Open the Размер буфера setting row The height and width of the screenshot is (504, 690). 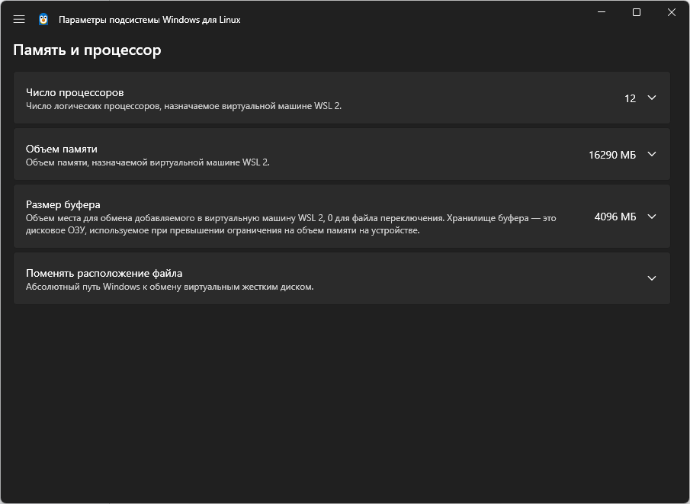pyautogui.click(x=342, y=216)
